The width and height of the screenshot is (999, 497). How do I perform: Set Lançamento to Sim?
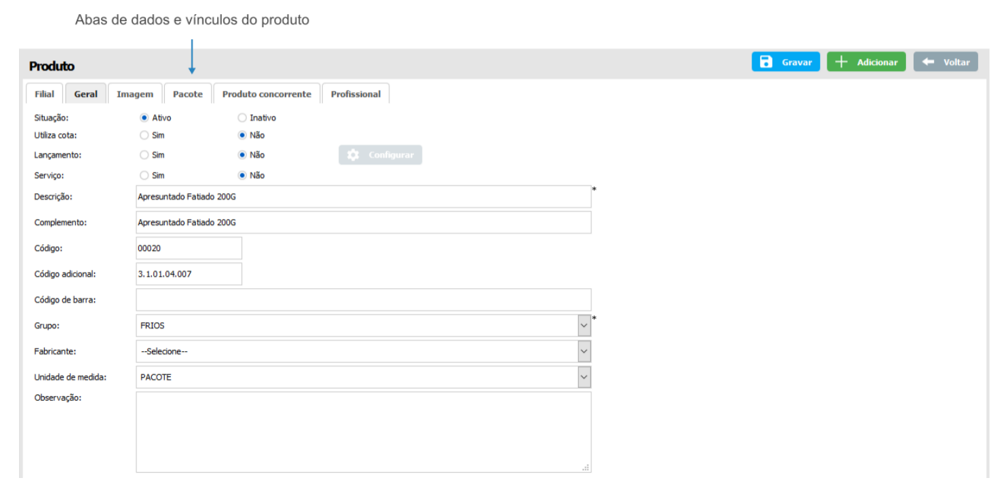144,155
